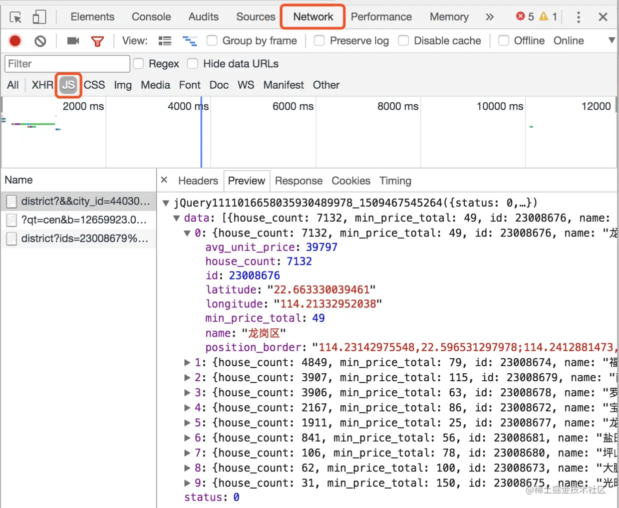Screen dimensions: 619x508
Task: Collapse the data array node
Action: (176, 218)
